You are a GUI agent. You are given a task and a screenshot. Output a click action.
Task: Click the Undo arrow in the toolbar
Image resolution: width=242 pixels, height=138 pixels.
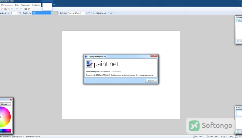pos(17,9)
